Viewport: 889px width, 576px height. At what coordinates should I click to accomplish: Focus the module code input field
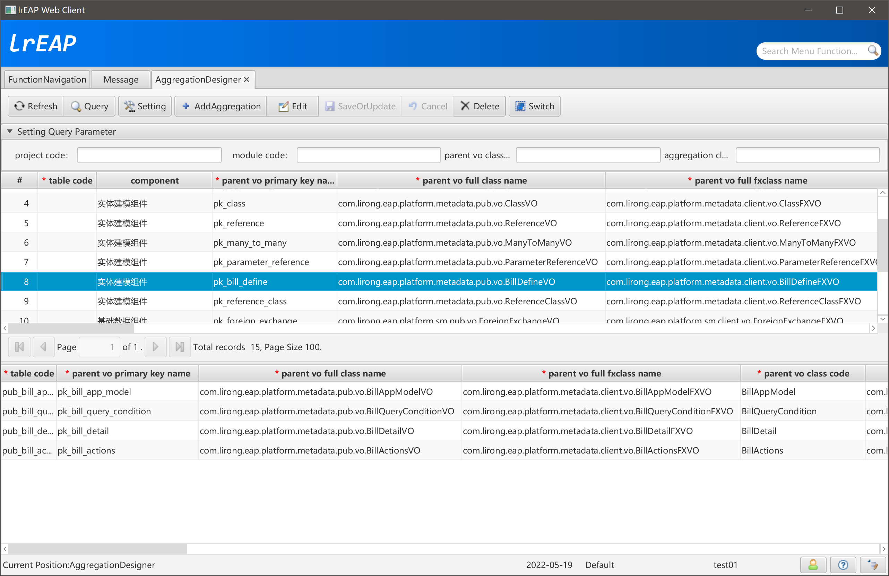(369, 155)
